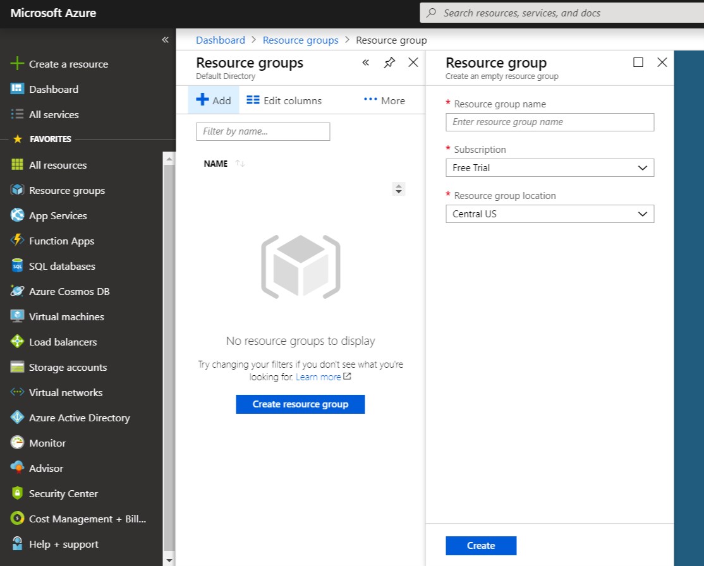Open the Subscription dropdown
Viewport: 704px width, 566px height.
(549, 168)
